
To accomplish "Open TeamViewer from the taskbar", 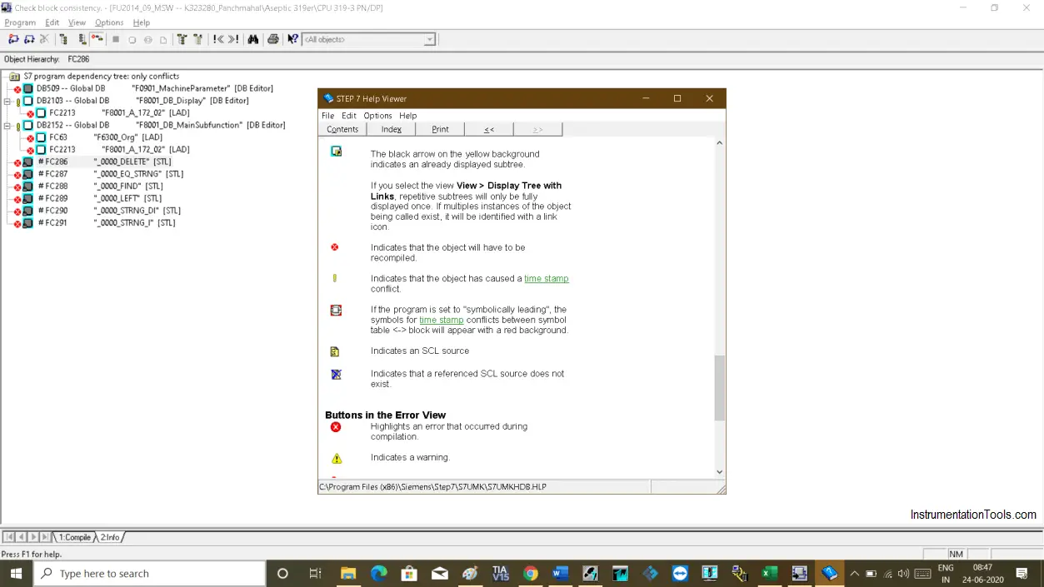I will click(680, 573).
